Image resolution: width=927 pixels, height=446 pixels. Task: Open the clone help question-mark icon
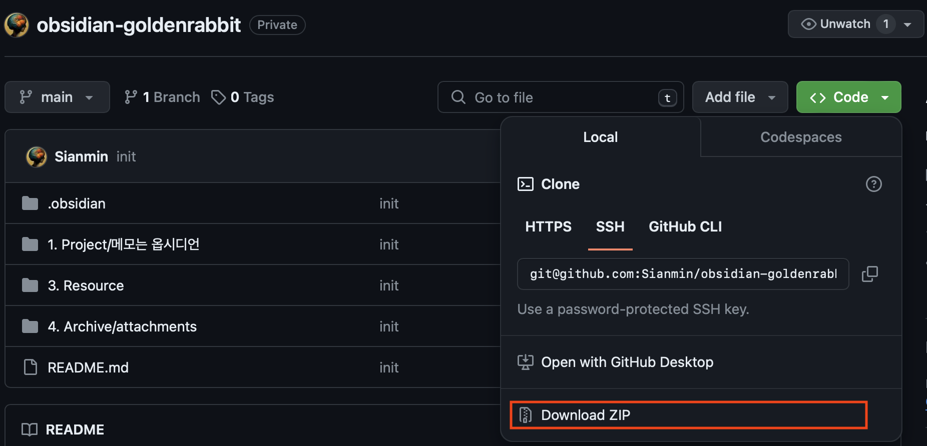click(873, 184)
